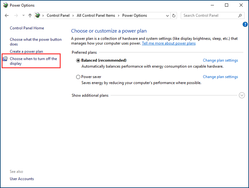Select the Balanced (recommended) power plan
Screen dimensions: 249x188
coord(78,60)
